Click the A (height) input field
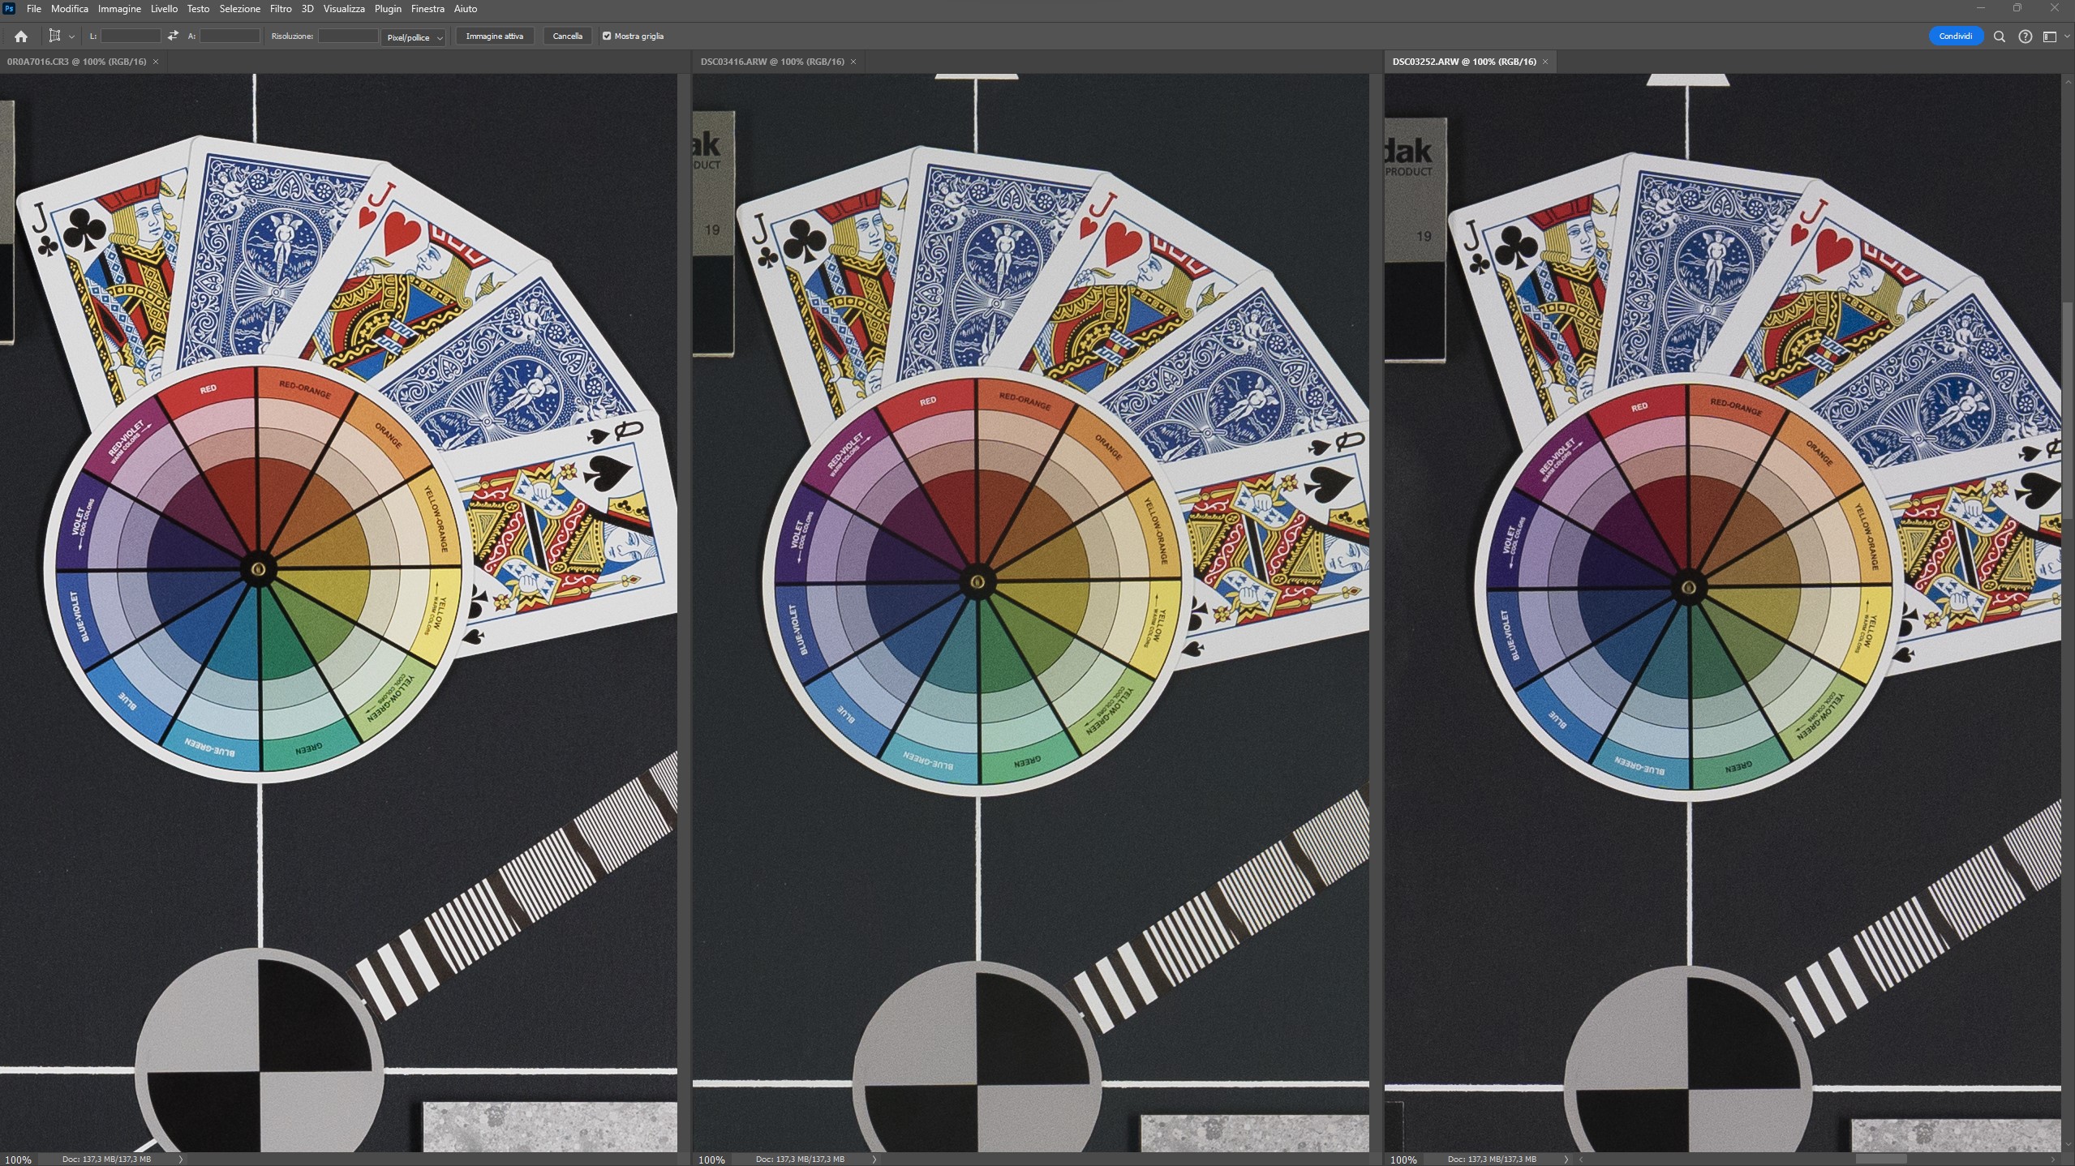Image resolution: width=2075 pixels, height=1166 pixels. 230,36
